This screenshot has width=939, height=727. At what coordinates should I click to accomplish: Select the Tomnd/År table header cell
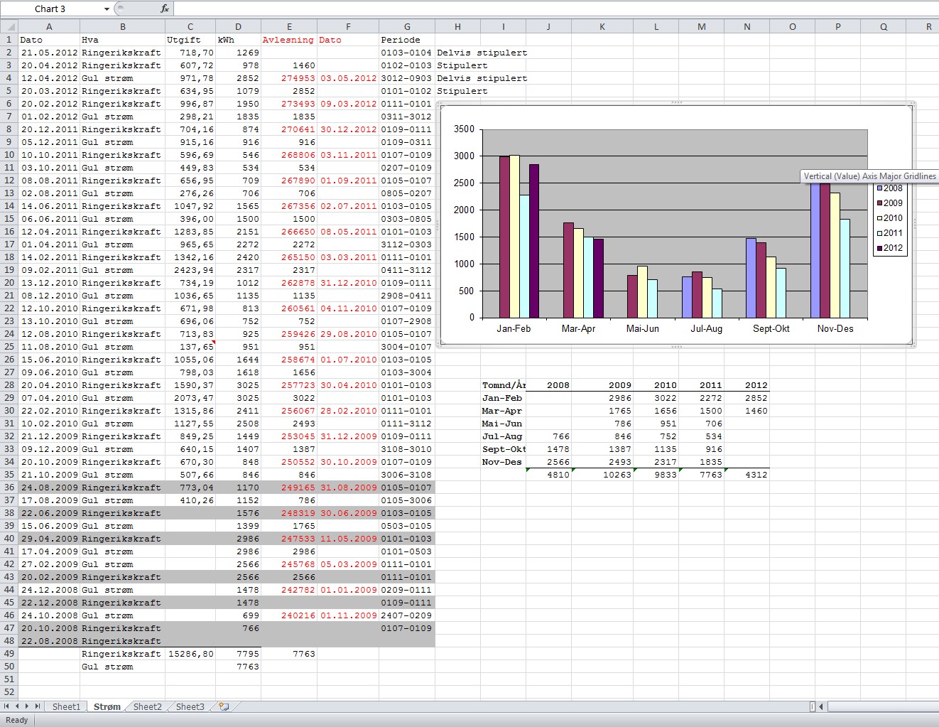(504, 385)
